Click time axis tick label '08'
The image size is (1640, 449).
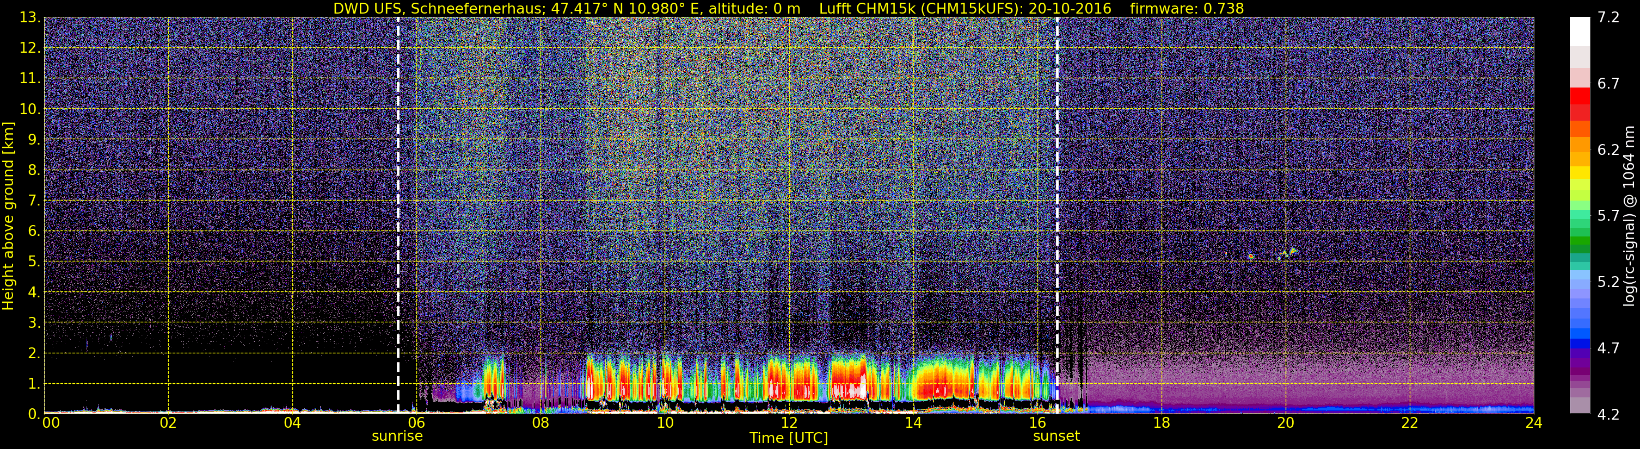(x=540, y=423)
